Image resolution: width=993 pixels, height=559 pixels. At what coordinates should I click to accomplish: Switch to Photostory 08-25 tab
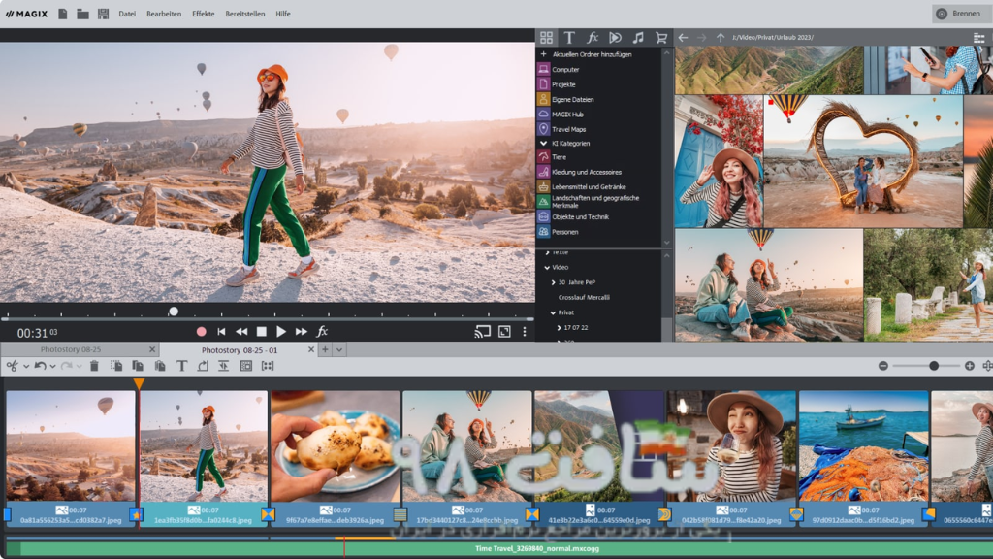point(70,349)
